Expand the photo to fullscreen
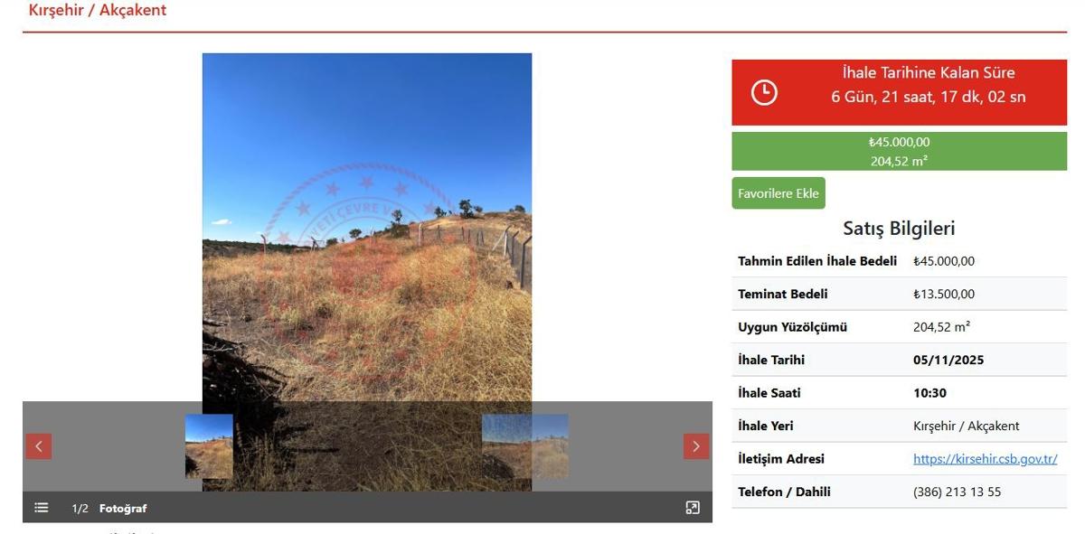The image size is (1085, 534). 693,508
